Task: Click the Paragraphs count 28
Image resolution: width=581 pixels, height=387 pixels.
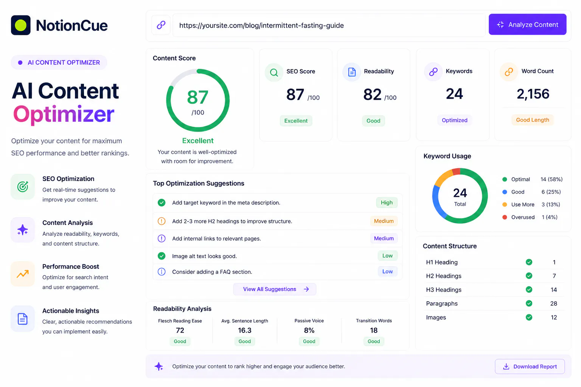Action: (x=554, y=303)
